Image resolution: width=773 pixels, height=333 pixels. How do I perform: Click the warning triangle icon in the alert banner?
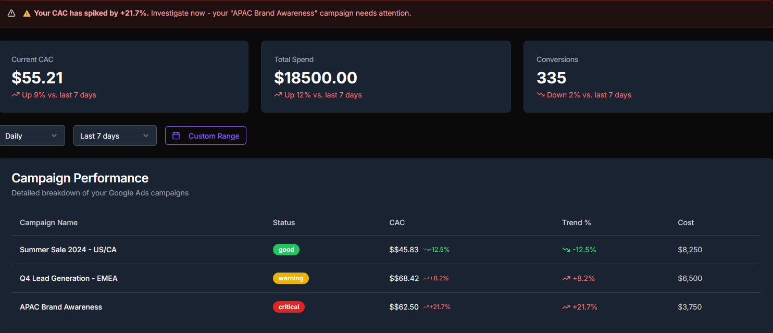[11, 14]
